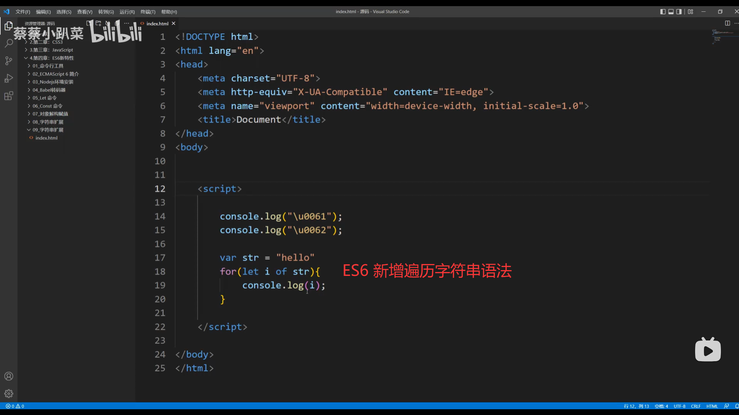Image resolution: width=739 pixels, height=415 pixels.
Task: Open the Extensions view
Action: click(x=8, y=96)
